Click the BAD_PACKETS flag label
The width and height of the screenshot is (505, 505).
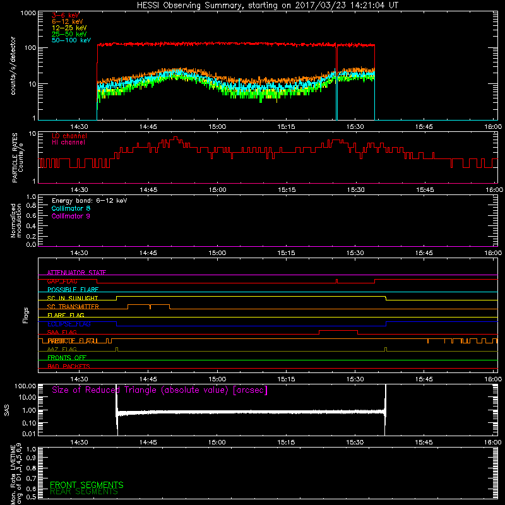(69, 366)
